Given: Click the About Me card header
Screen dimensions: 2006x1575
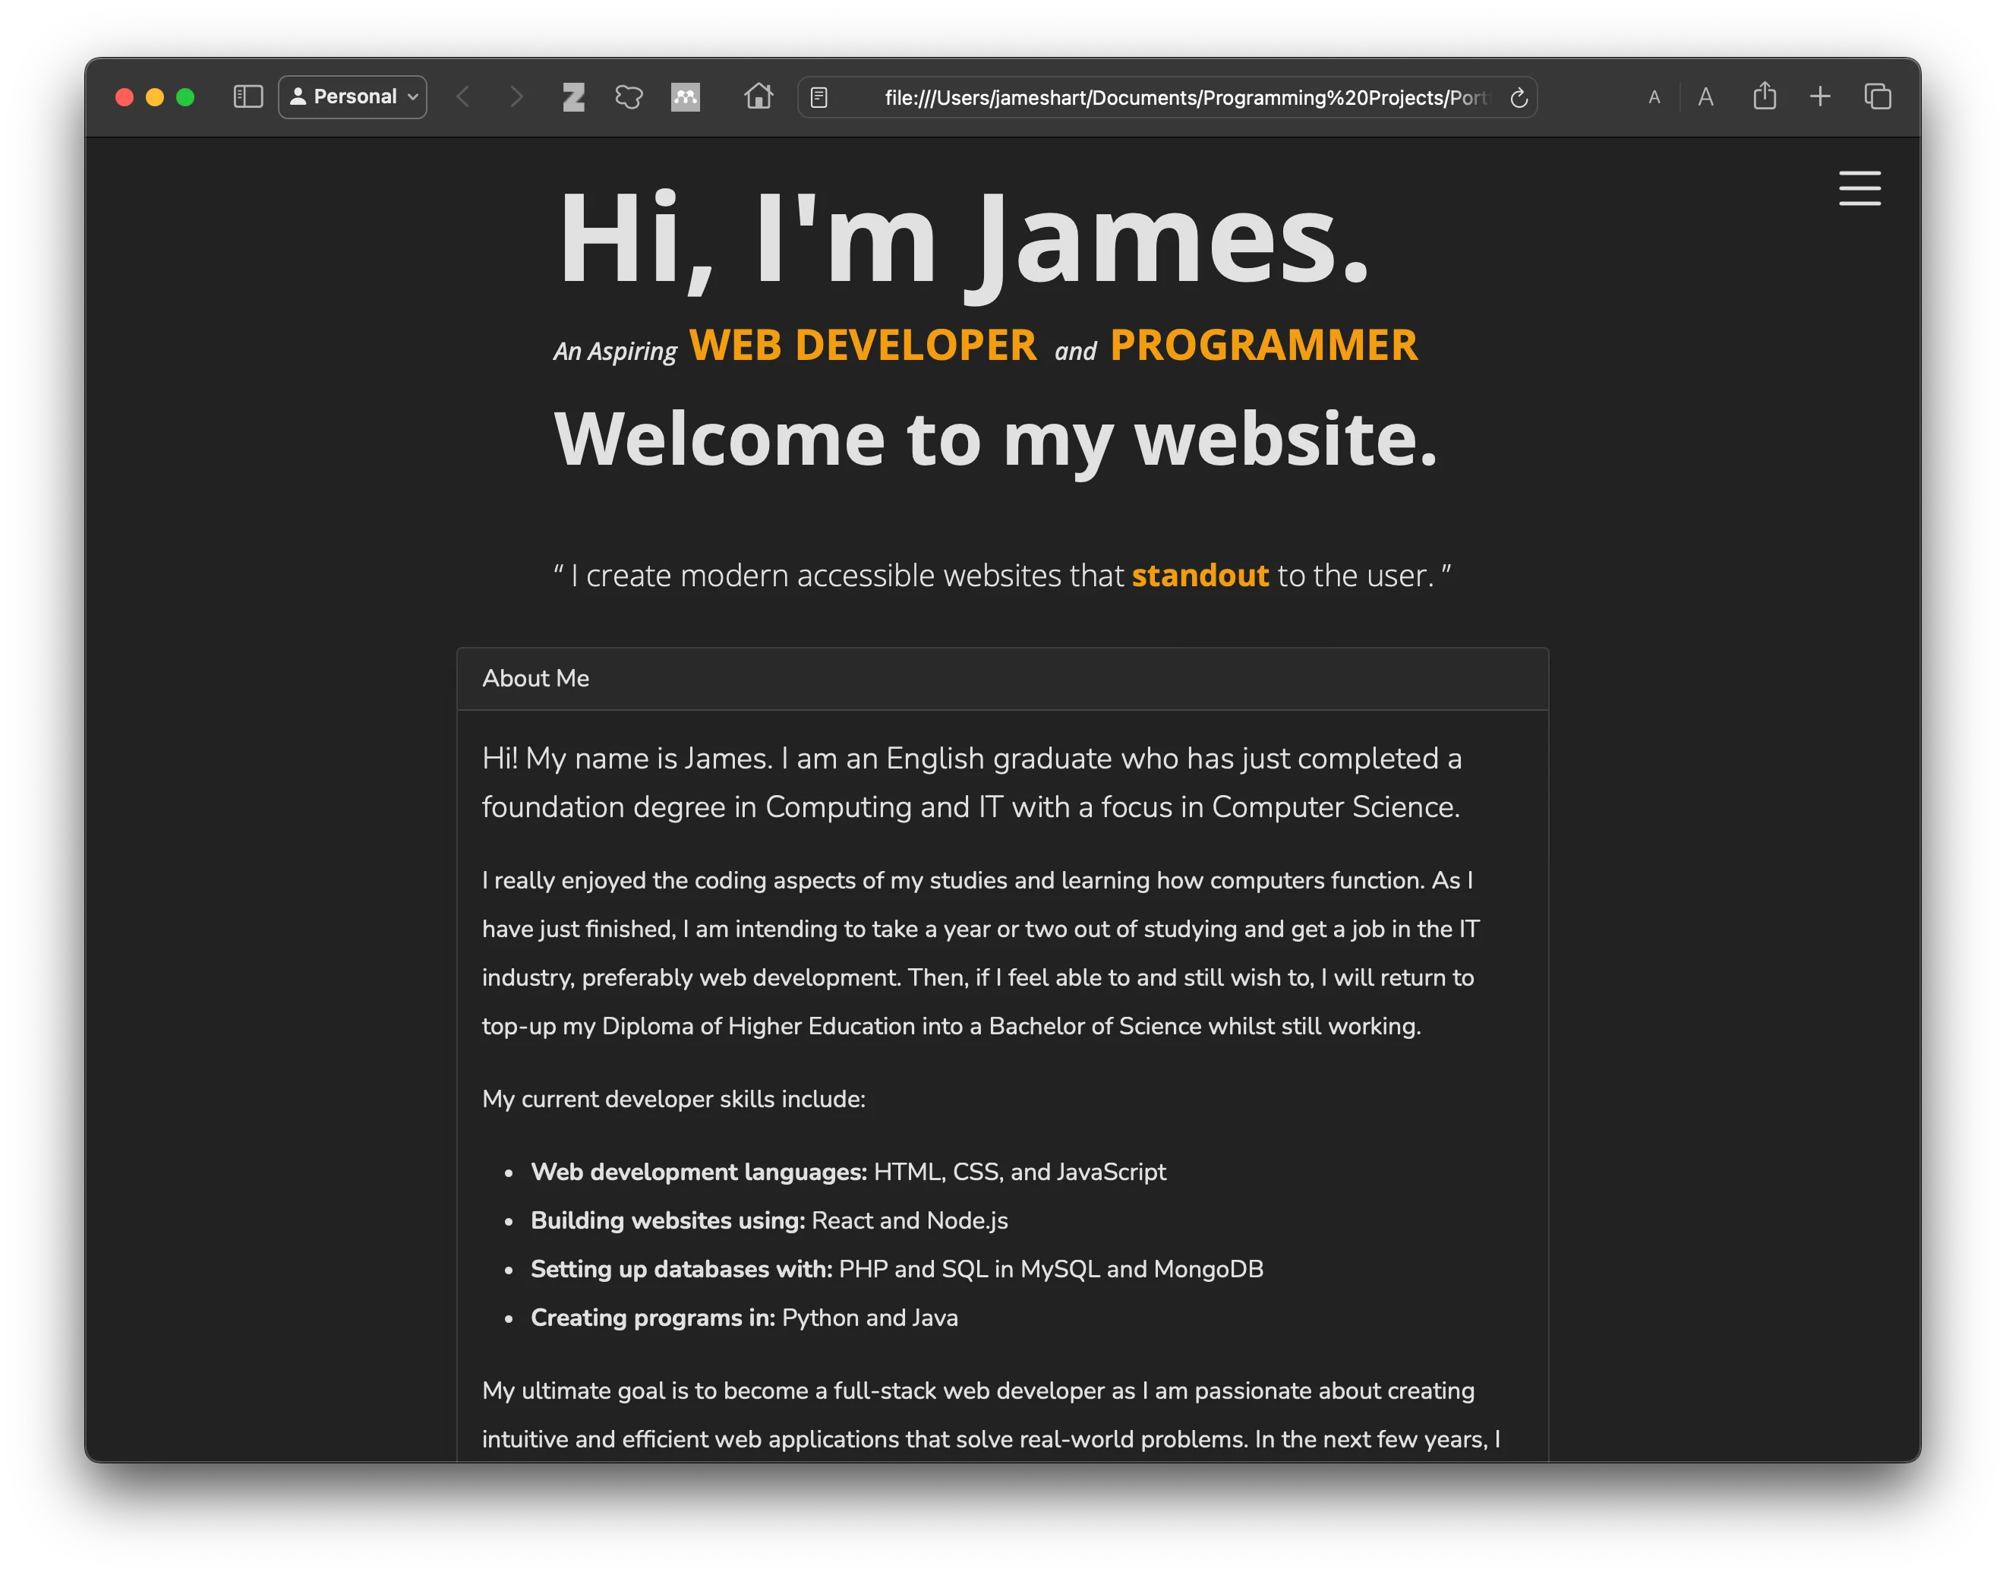Looking at the screenshot, I should (x=1002, y=679).
